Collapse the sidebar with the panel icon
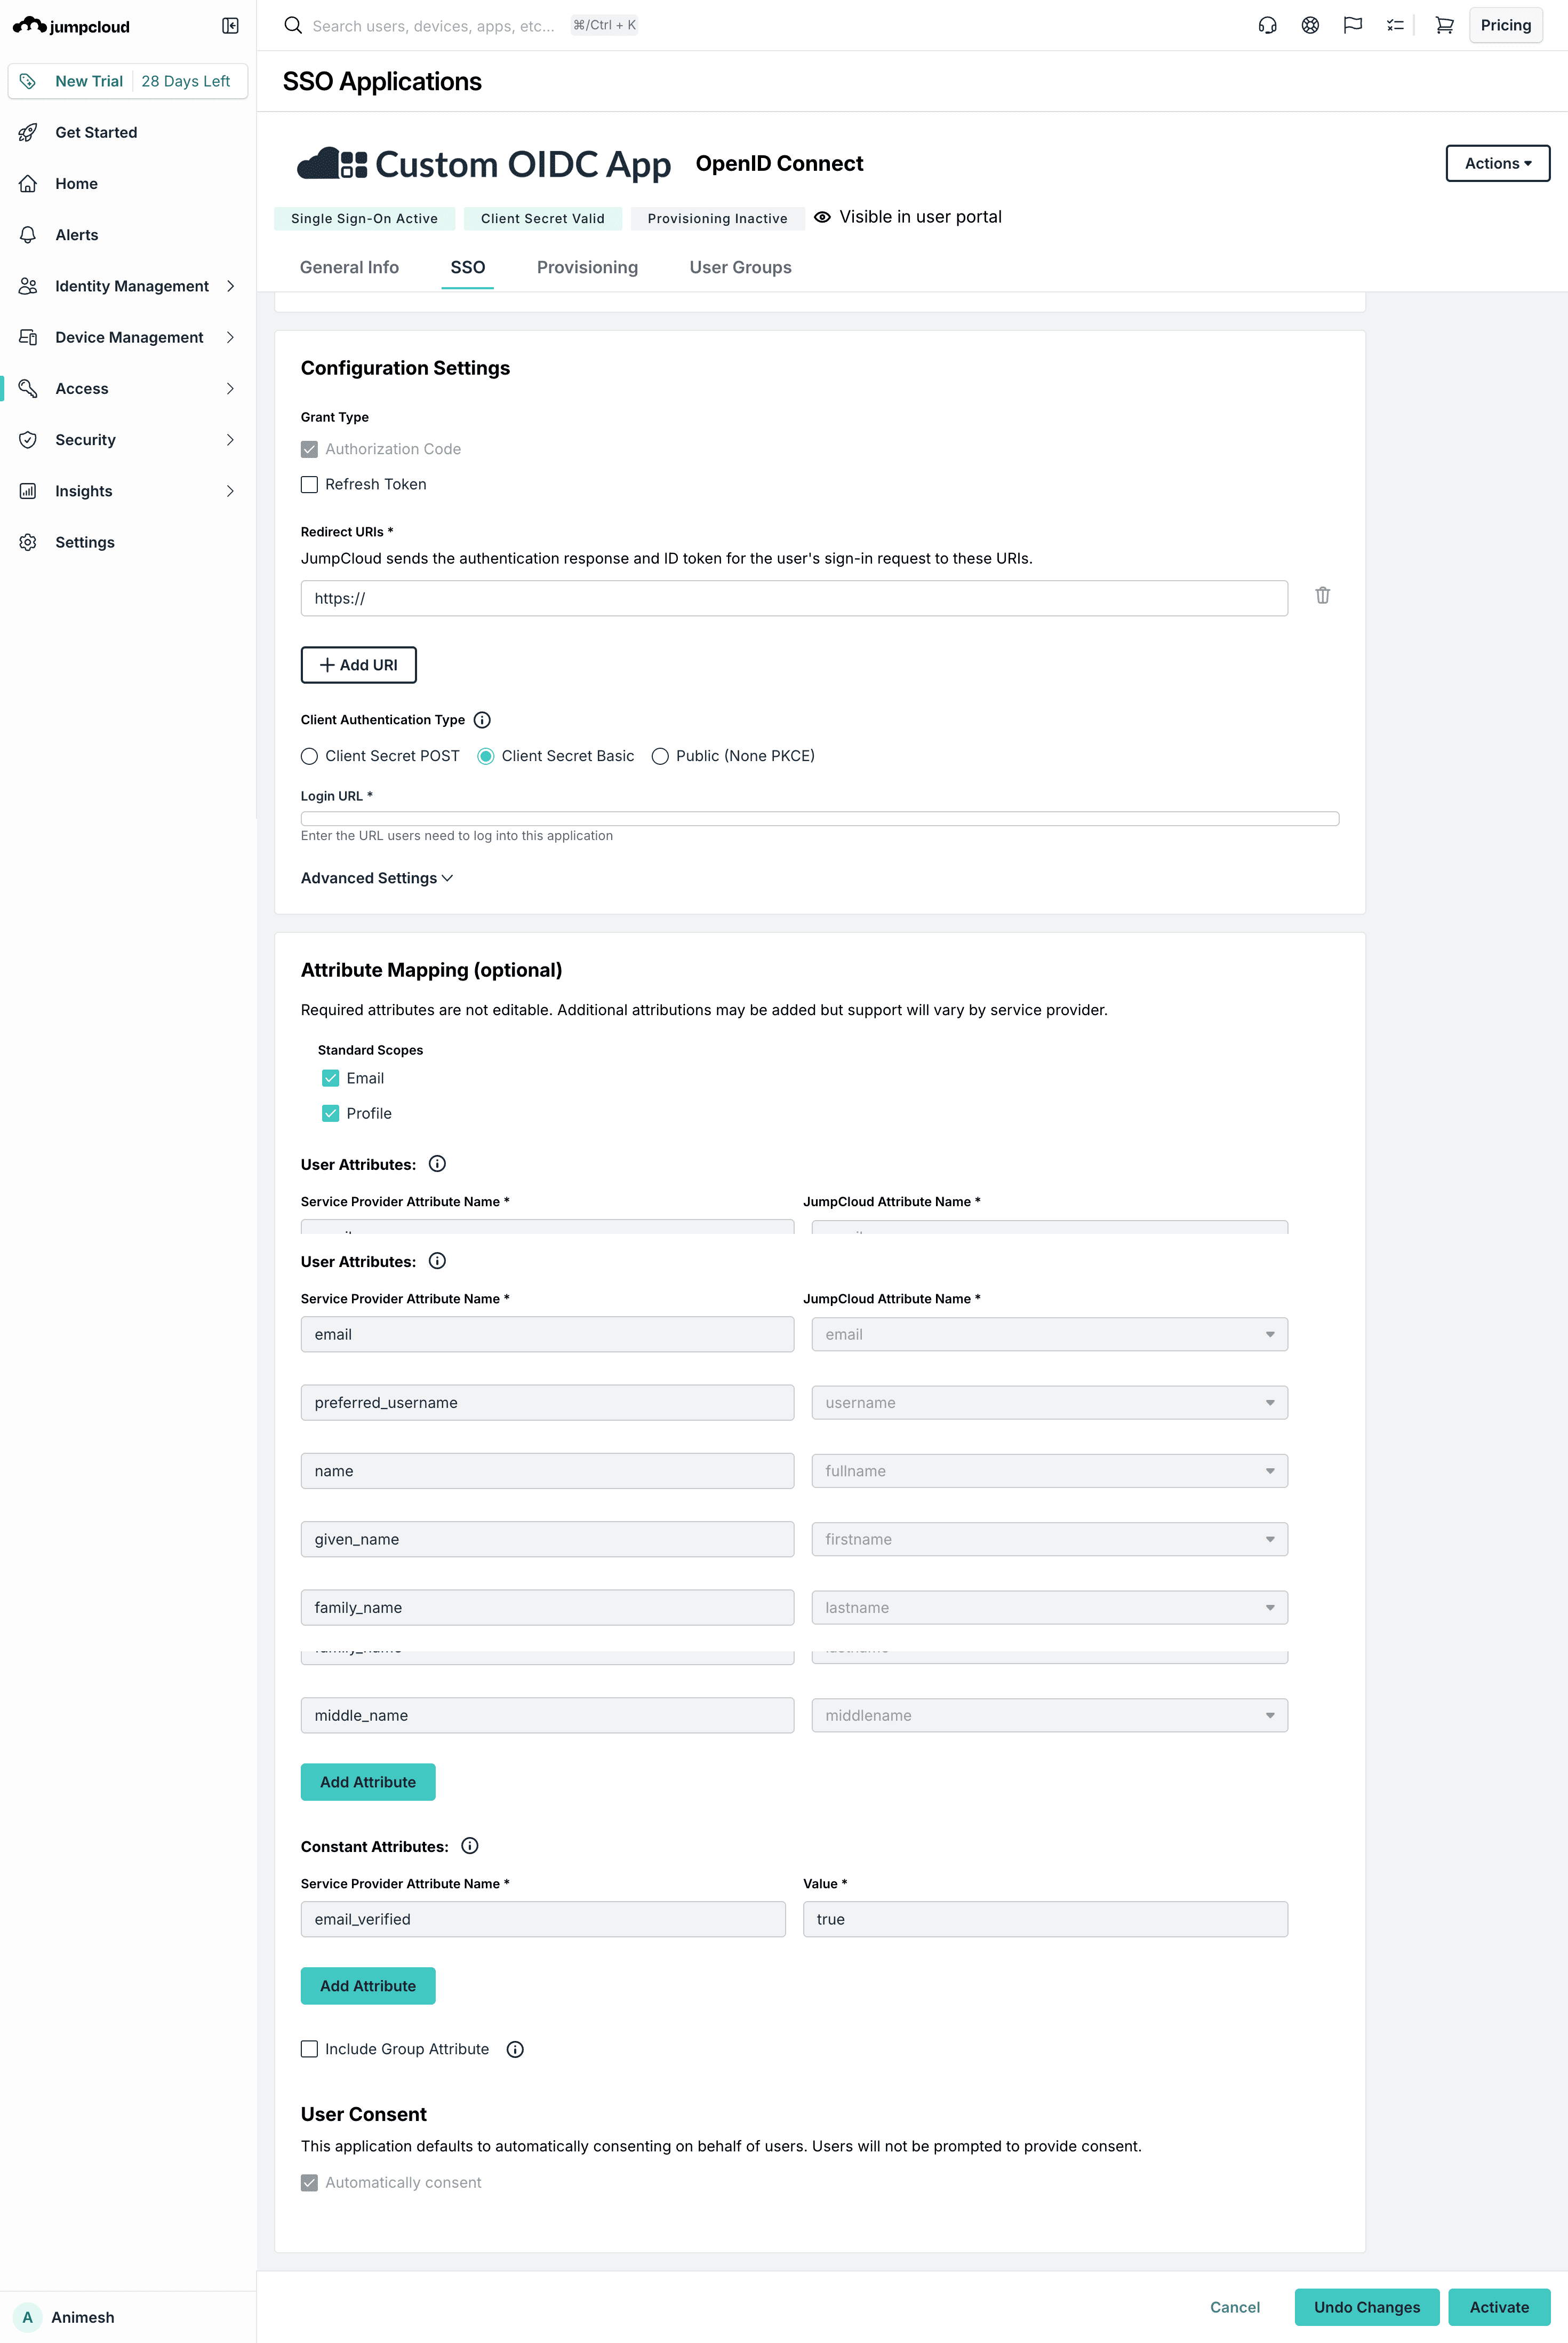Image resolution: width=1568 pixels, height=2343 pixels. pyautogui.click(x=230, y=26)
